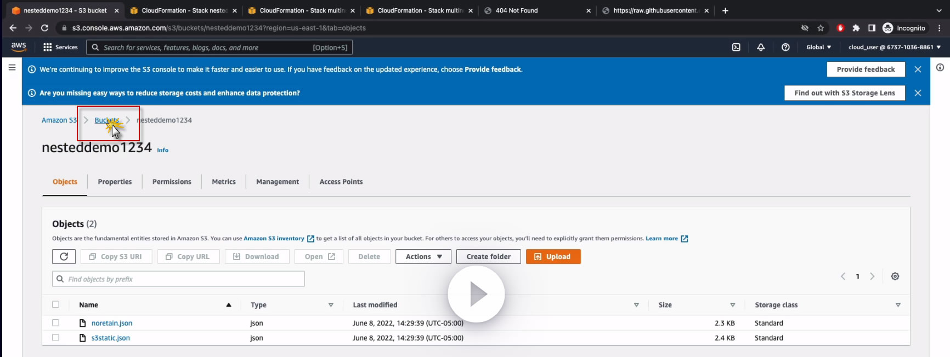Open the AWS home logo

19,47
